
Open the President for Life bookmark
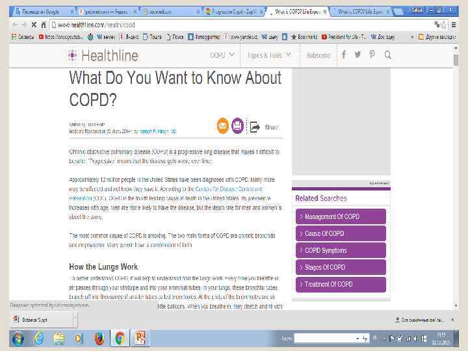(344, 37)
